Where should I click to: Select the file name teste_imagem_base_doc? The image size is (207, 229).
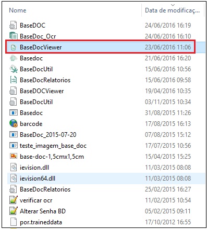pyautogui.click(x=53, y=146)
